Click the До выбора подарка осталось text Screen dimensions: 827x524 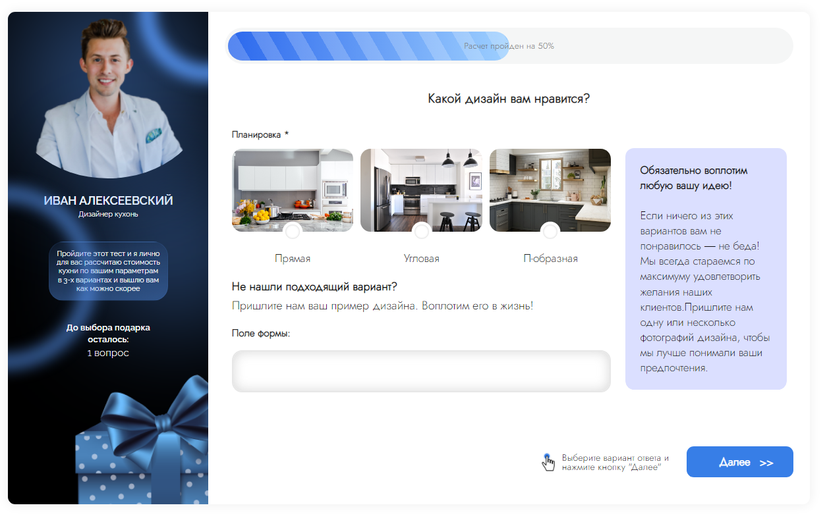pyautogui.click(x=108, y=334)
